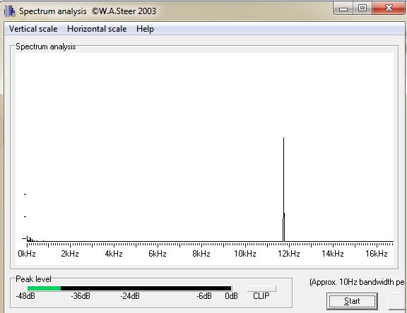This screenshot has width=407, height=313.
Task: Click the 10kHz frequency axis label
Action: click(245, 254)
